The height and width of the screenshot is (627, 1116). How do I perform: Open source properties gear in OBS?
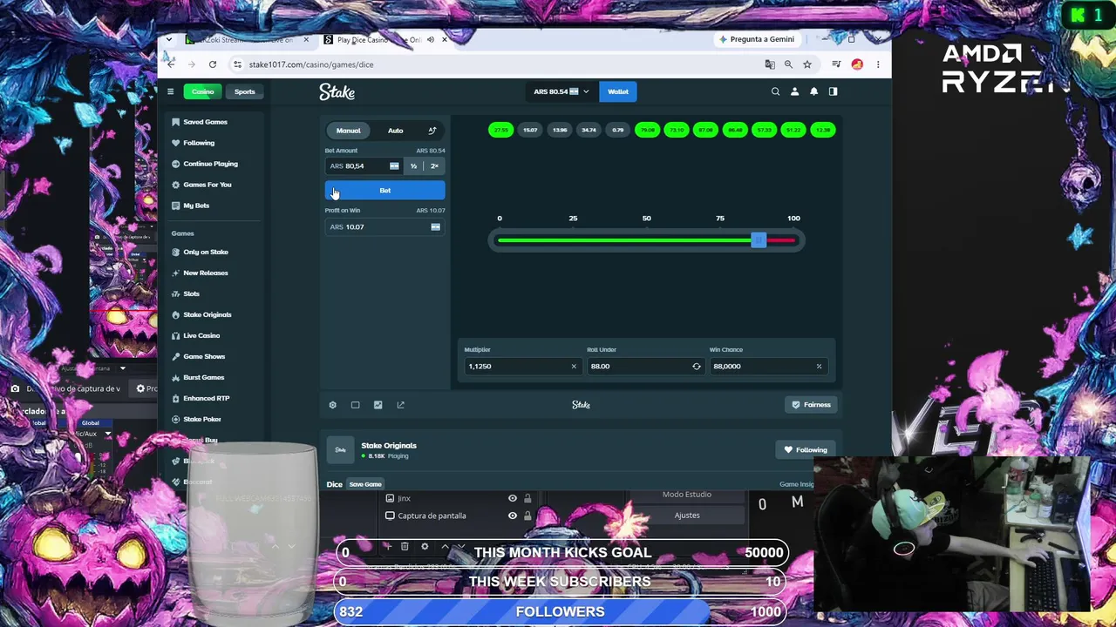pos(425,547)
